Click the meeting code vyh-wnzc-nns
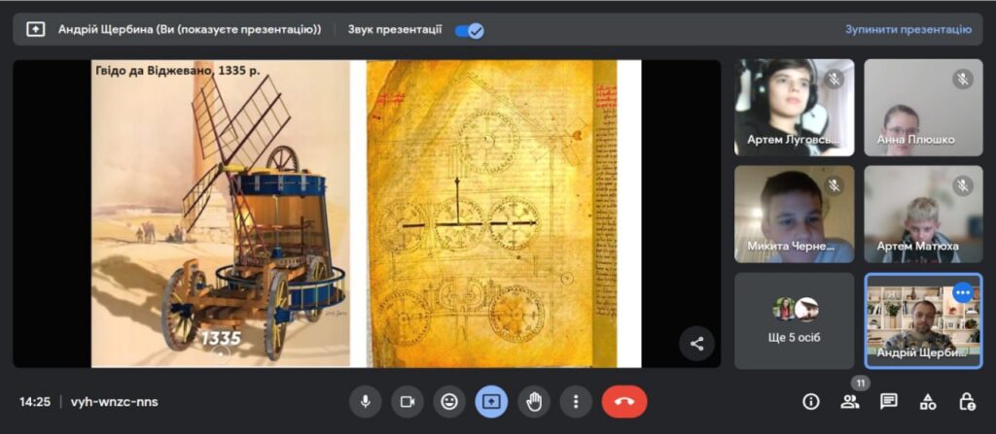 coord(114,401)
